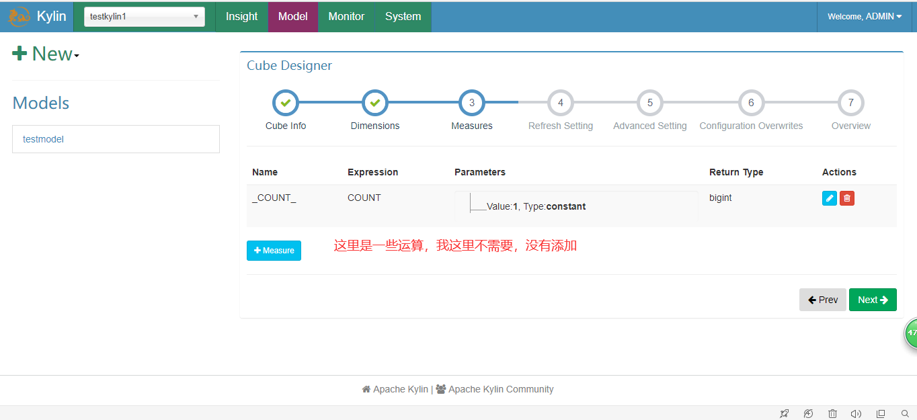Jump to step 4 Refresh Setting circle

561,103
